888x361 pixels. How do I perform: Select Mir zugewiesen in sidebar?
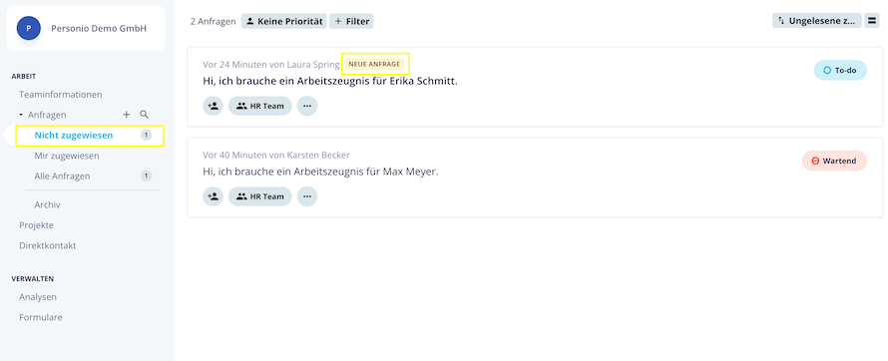(67, 156)
